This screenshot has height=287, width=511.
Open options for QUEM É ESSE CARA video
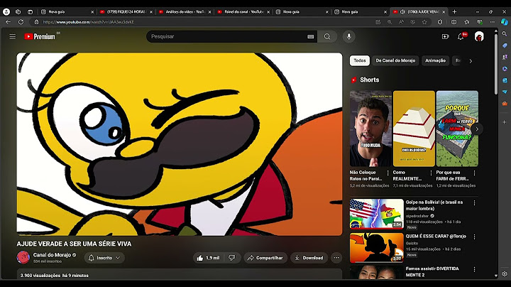tap(474, 237)
